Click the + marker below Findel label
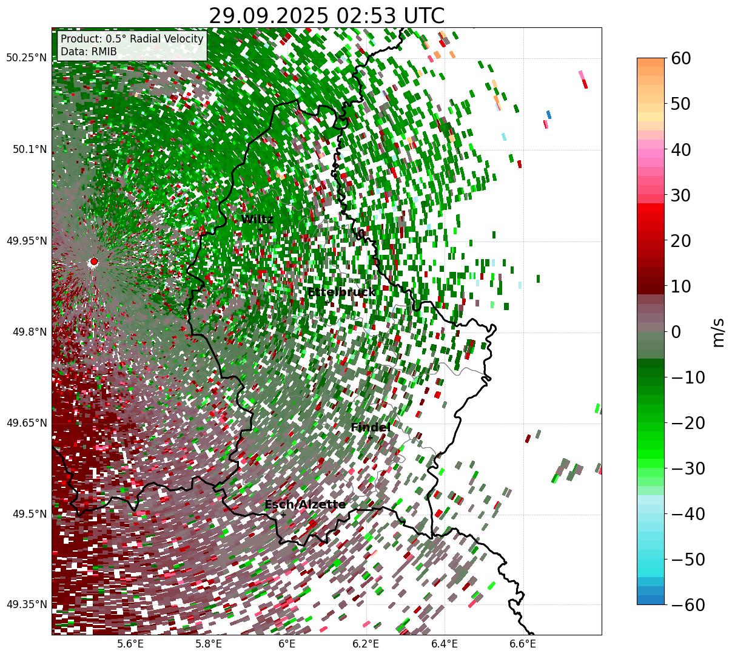 370,438
